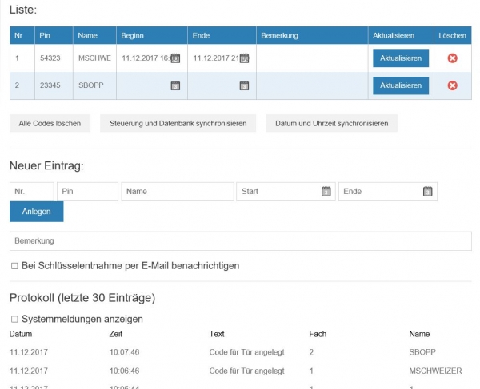480x389 pixels.
Task: Click the blue Anlegen button
Action: click(x=36, y=212)
